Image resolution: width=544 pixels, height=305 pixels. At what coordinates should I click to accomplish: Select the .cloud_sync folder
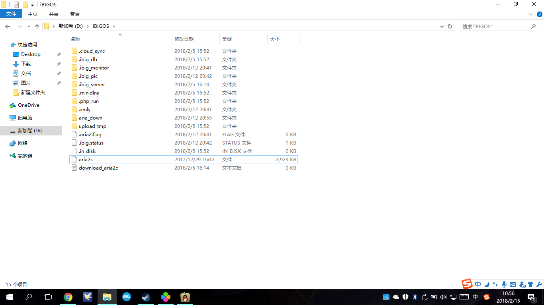click(92, 51)
